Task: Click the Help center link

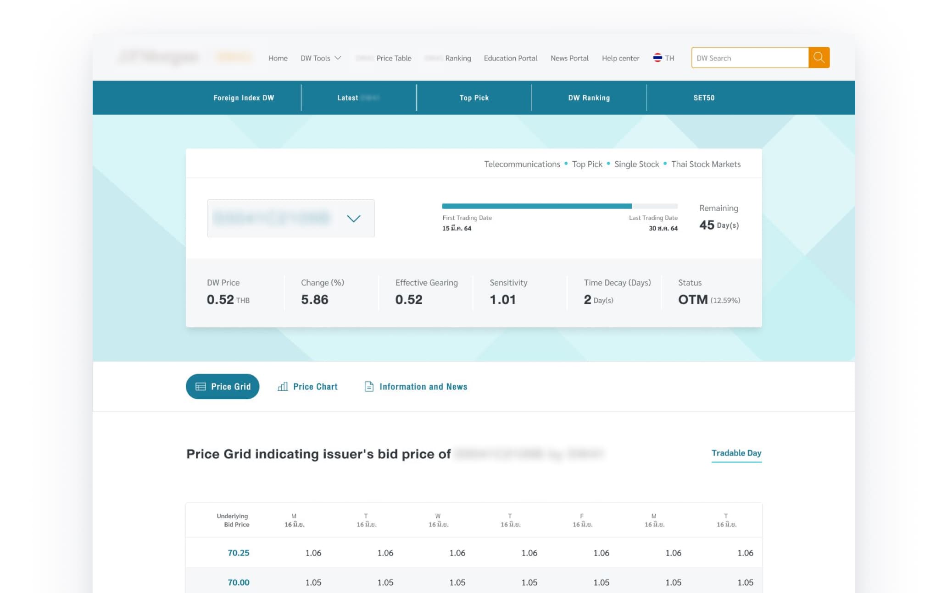Action: [x=620, y=58]
